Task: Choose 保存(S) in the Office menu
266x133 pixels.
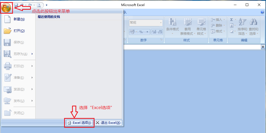Action: pyautogui.click(x=18, y=42)
